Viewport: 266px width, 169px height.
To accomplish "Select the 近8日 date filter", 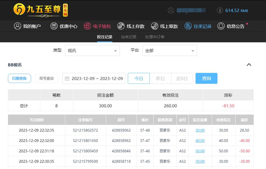I will [x=182, y=78].
